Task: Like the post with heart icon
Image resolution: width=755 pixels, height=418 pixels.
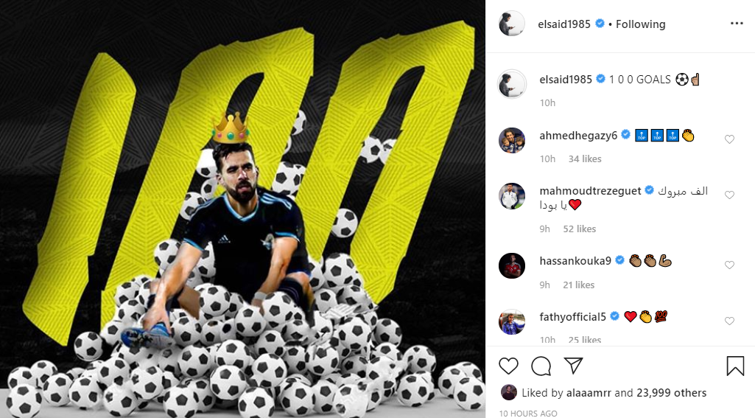Action: tap(508, 366)
